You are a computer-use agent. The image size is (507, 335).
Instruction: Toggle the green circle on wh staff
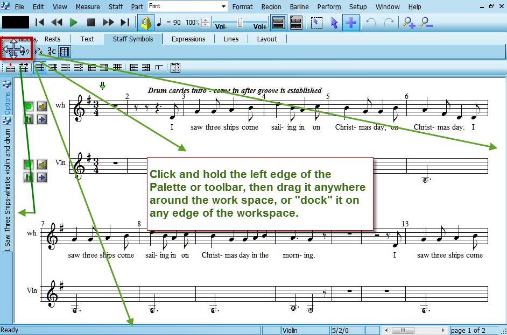tap(29, 107)
